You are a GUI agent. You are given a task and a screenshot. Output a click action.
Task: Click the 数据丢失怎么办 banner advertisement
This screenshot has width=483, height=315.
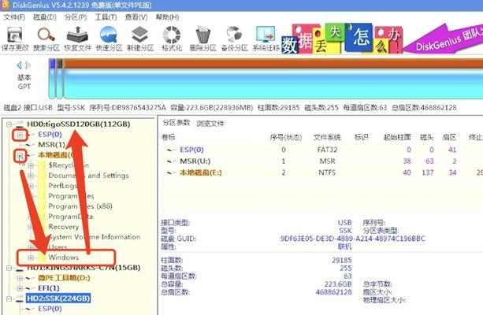click(x=342, y=39)
